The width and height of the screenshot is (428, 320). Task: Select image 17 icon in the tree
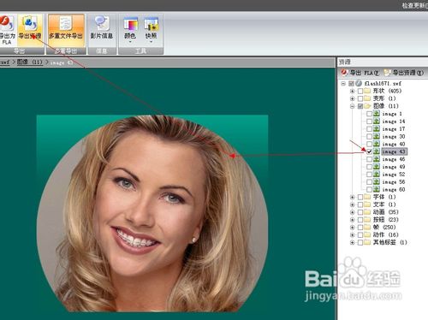coord(377,129)
